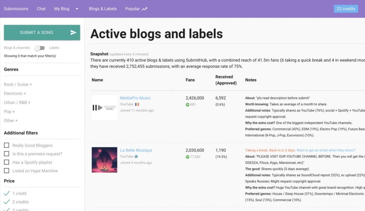This screenshot has height=211, width=365.
Task: Expand the Rock / Guitar genre
Action: (x=18, y=85)
